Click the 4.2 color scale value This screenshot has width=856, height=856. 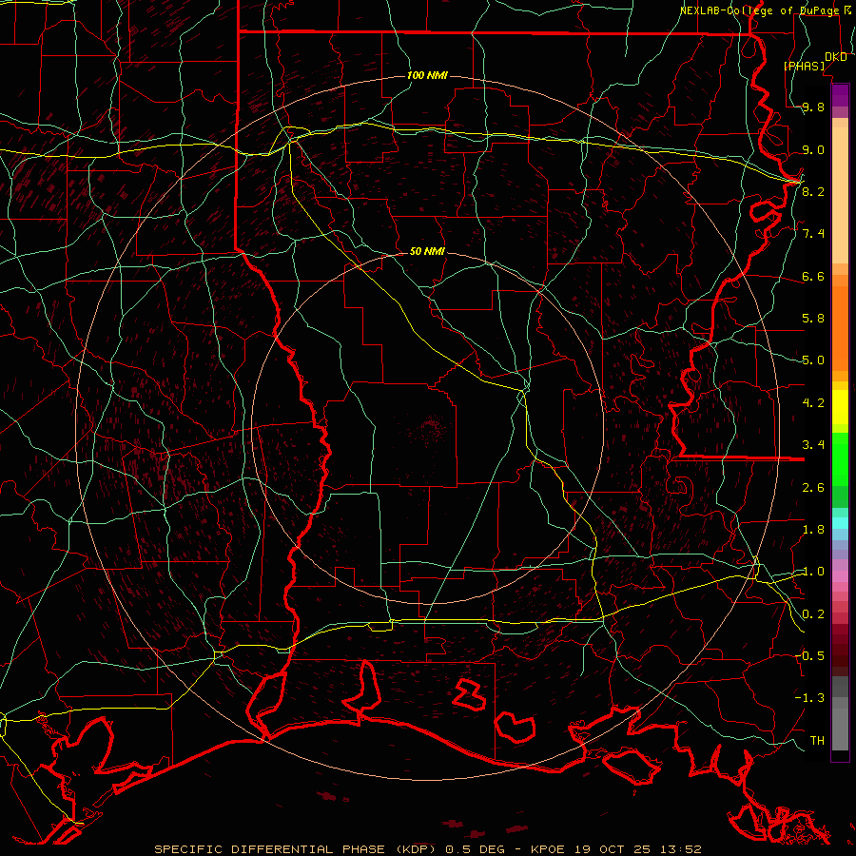pos(813,403)
